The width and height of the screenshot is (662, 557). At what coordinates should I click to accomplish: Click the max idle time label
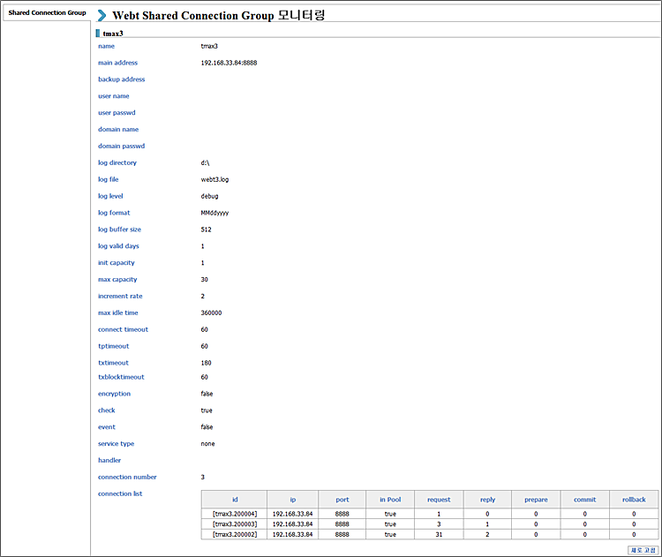click(118, 312)
